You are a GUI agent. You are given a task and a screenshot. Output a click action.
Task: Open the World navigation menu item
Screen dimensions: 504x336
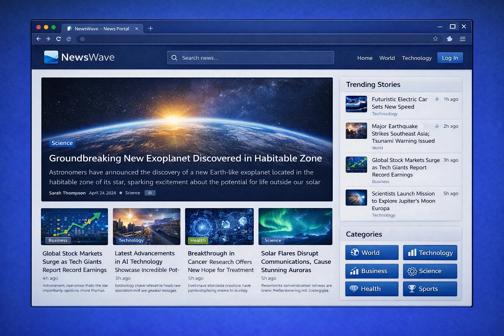pos(387,58)
